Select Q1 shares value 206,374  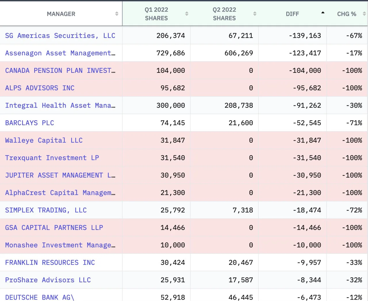[171, 36]
